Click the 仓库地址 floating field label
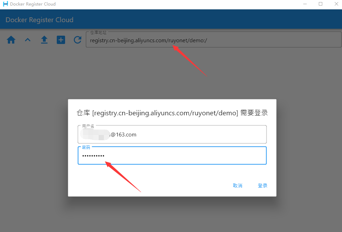The width and height of the screenshot is (342, 232). 98,33
